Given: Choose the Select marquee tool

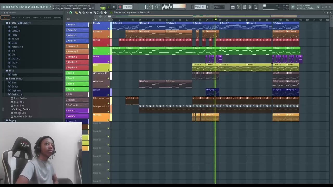Looking at the screenshot, I should pos(98,12).
